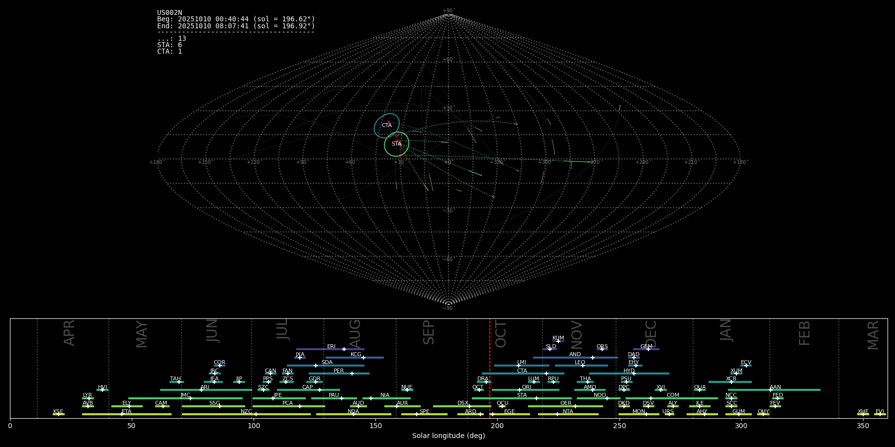
Task: Click the ETA shower label in timeline
Action: pos(127,412)
